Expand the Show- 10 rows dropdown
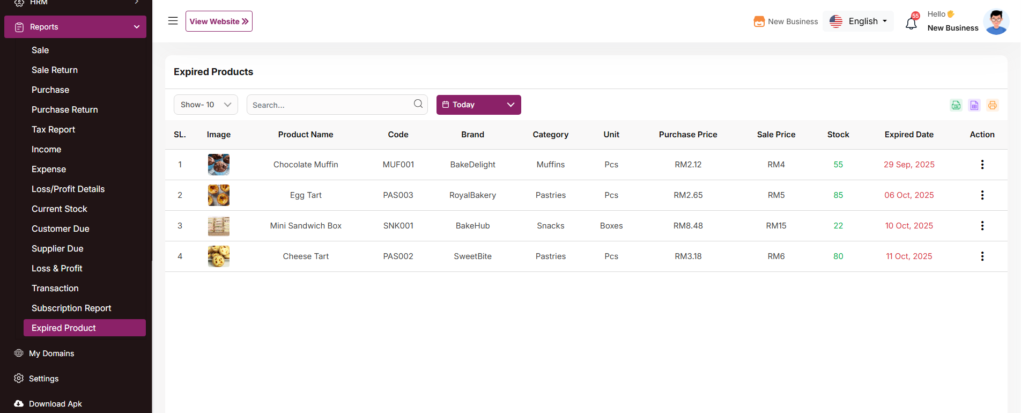This screenshot has width=1021, height=413. click(205, 105)
